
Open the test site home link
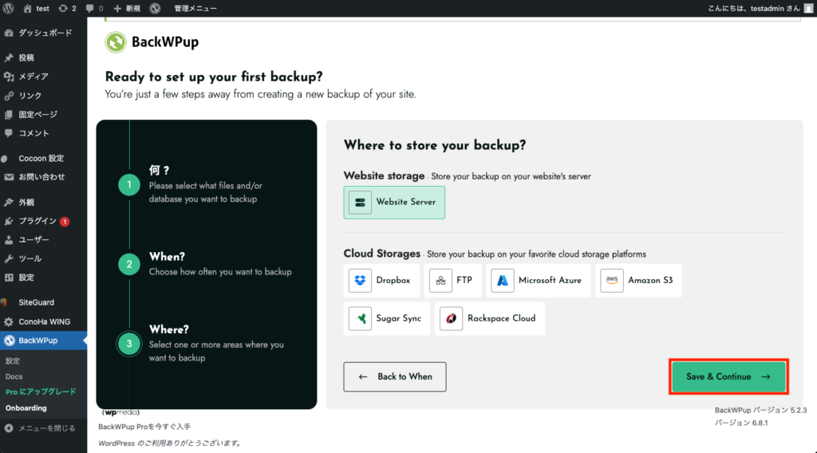(x=36, y=8)
